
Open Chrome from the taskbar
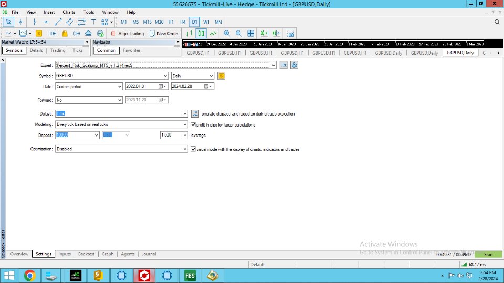click(29, 276)
